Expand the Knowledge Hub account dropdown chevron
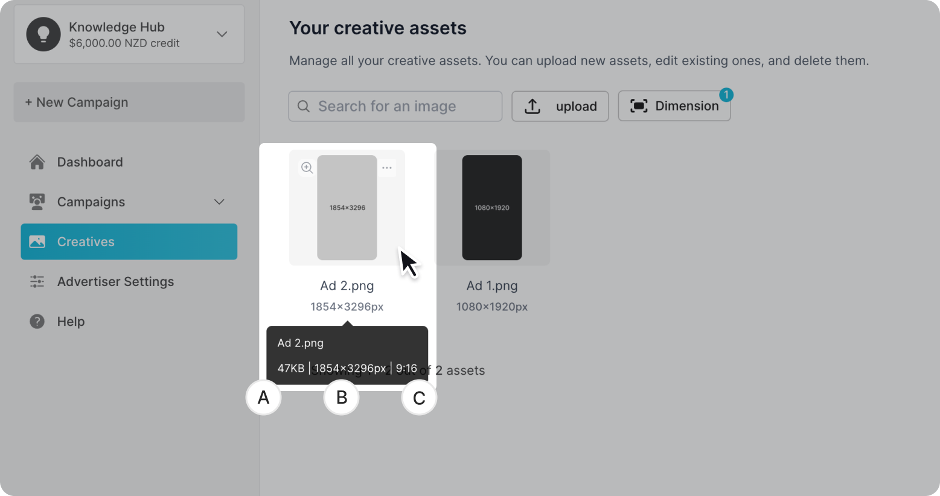 (x=222, y=34)
